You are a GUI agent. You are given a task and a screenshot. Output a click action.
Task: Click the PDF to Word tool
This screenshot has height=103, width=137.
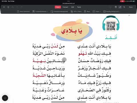click(76, 11)
